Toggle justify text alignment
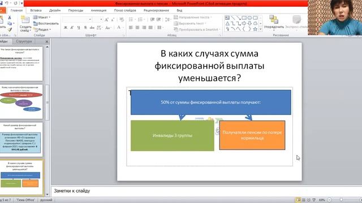Screen dimensions: 362x203 (150, 28)
